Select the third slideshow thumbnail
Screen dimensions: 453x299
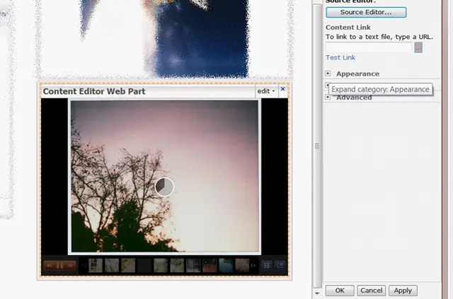point(128,265)
